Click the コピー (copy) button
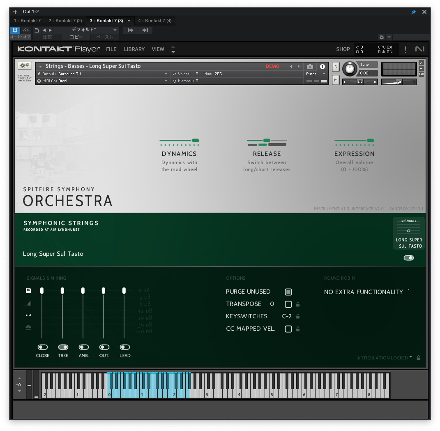 point(76,37)
